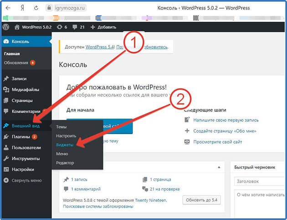Reload the page with refresh icon

coord(36,8)
